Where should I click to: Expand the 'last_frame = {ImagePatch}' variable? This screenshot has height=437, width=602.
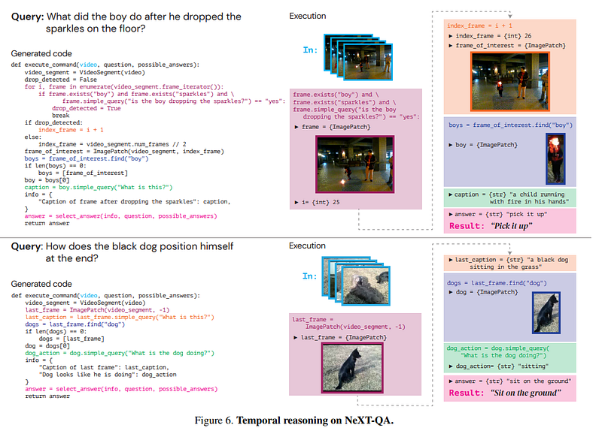click(296, 337)
